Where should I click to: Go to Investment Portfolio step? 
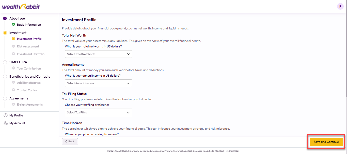31,54
